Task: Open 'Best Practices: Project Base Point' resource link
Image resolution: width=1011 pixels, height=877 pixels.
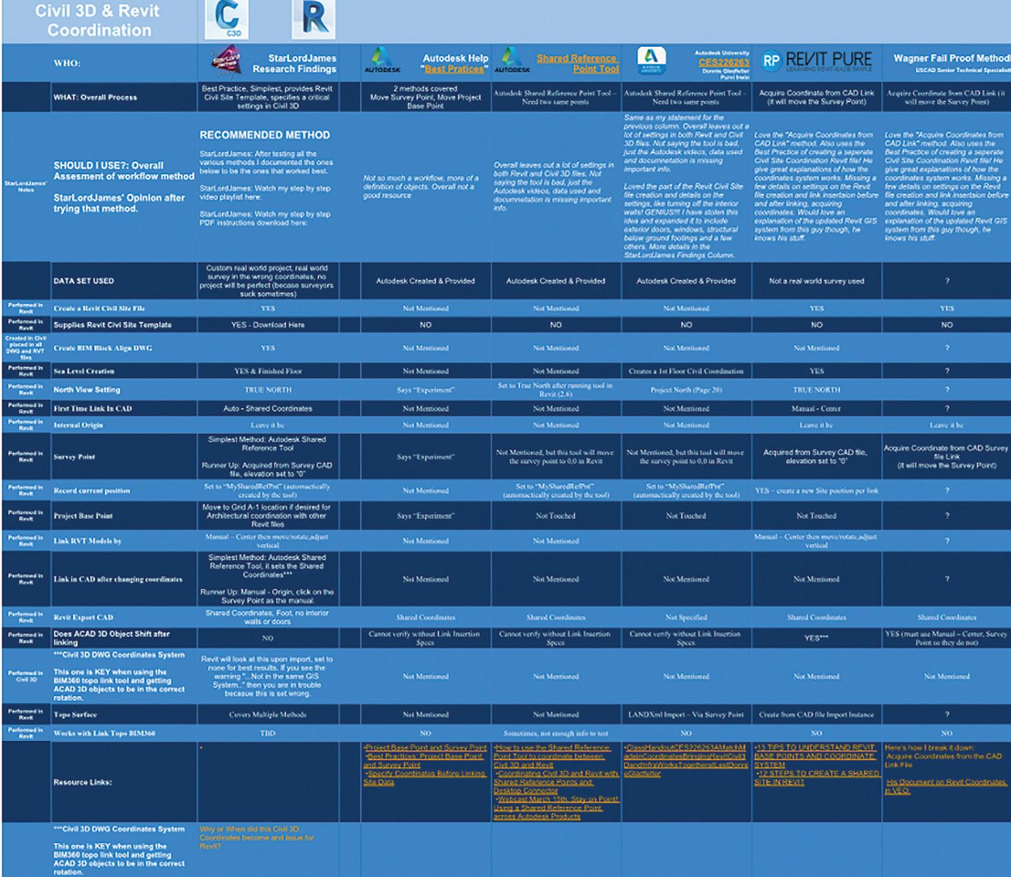Action: point(424,760)
